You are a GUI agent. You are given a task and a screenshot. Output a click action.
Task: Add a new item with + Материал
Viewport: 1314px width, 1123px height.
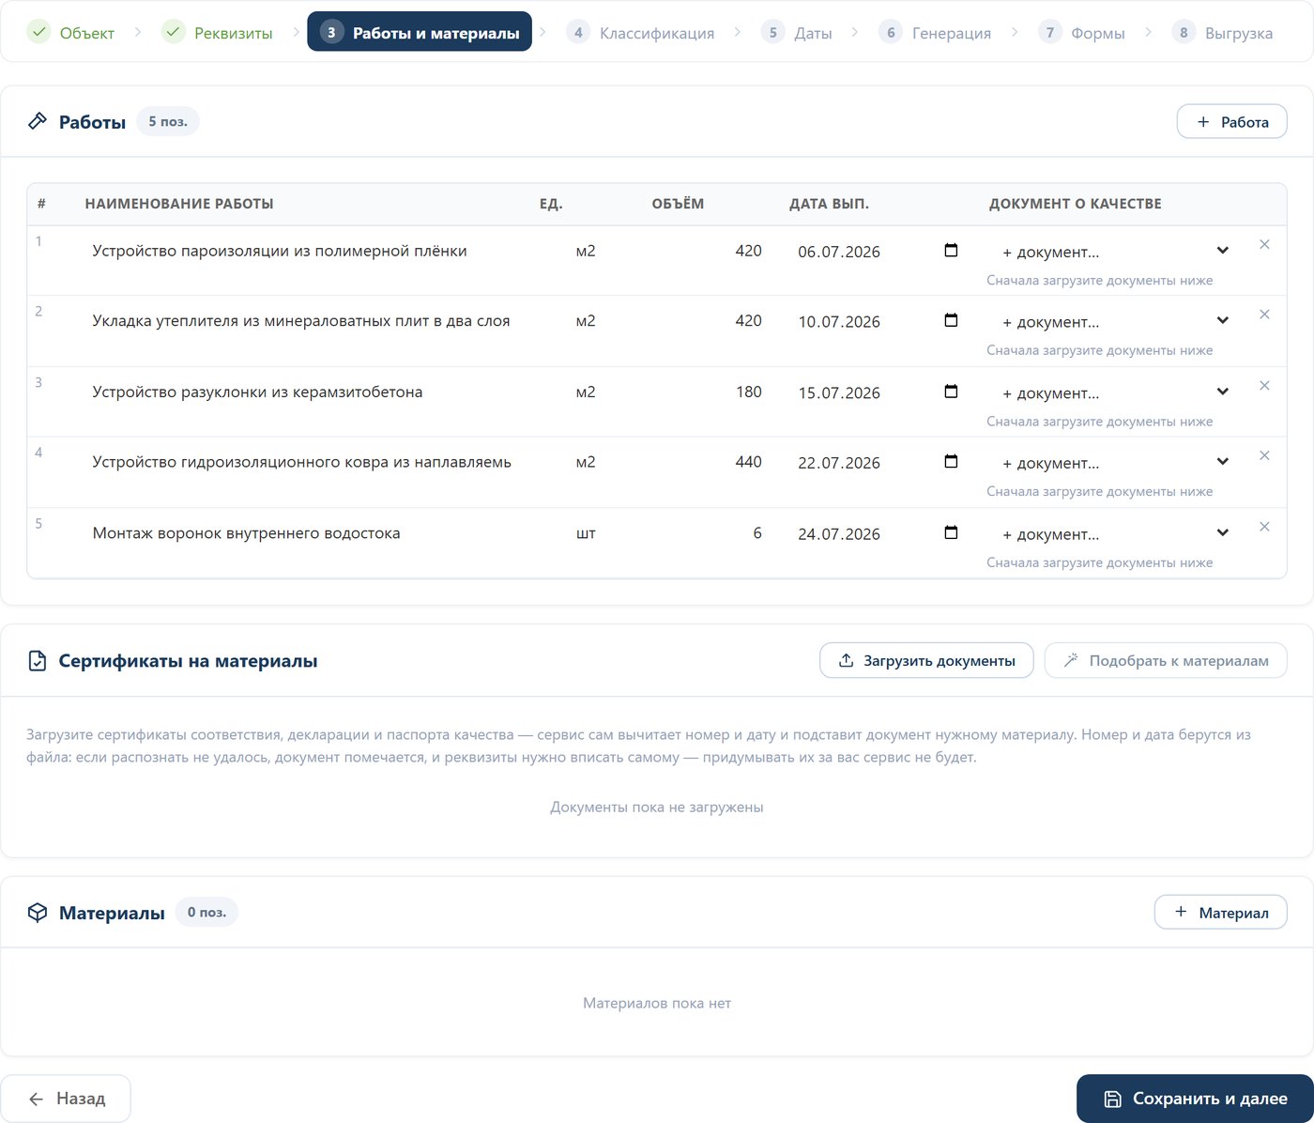coord(1220,912)
